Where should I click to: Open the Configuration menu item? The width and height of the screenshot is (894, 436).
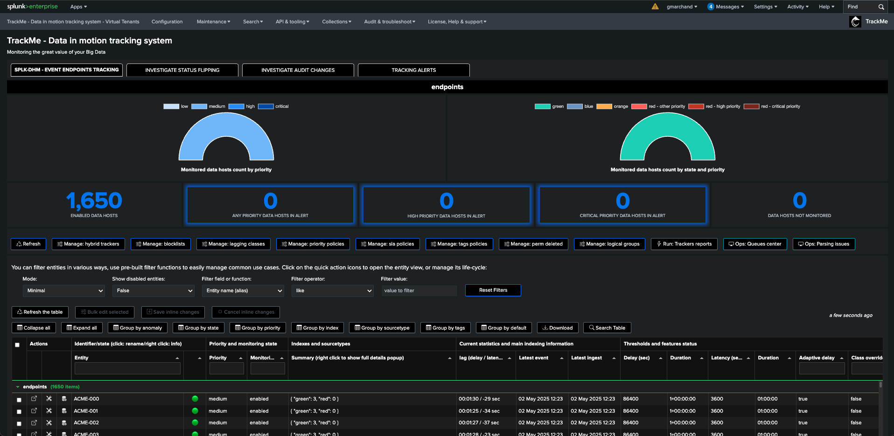pyautogui.click(x=167, y=21)
